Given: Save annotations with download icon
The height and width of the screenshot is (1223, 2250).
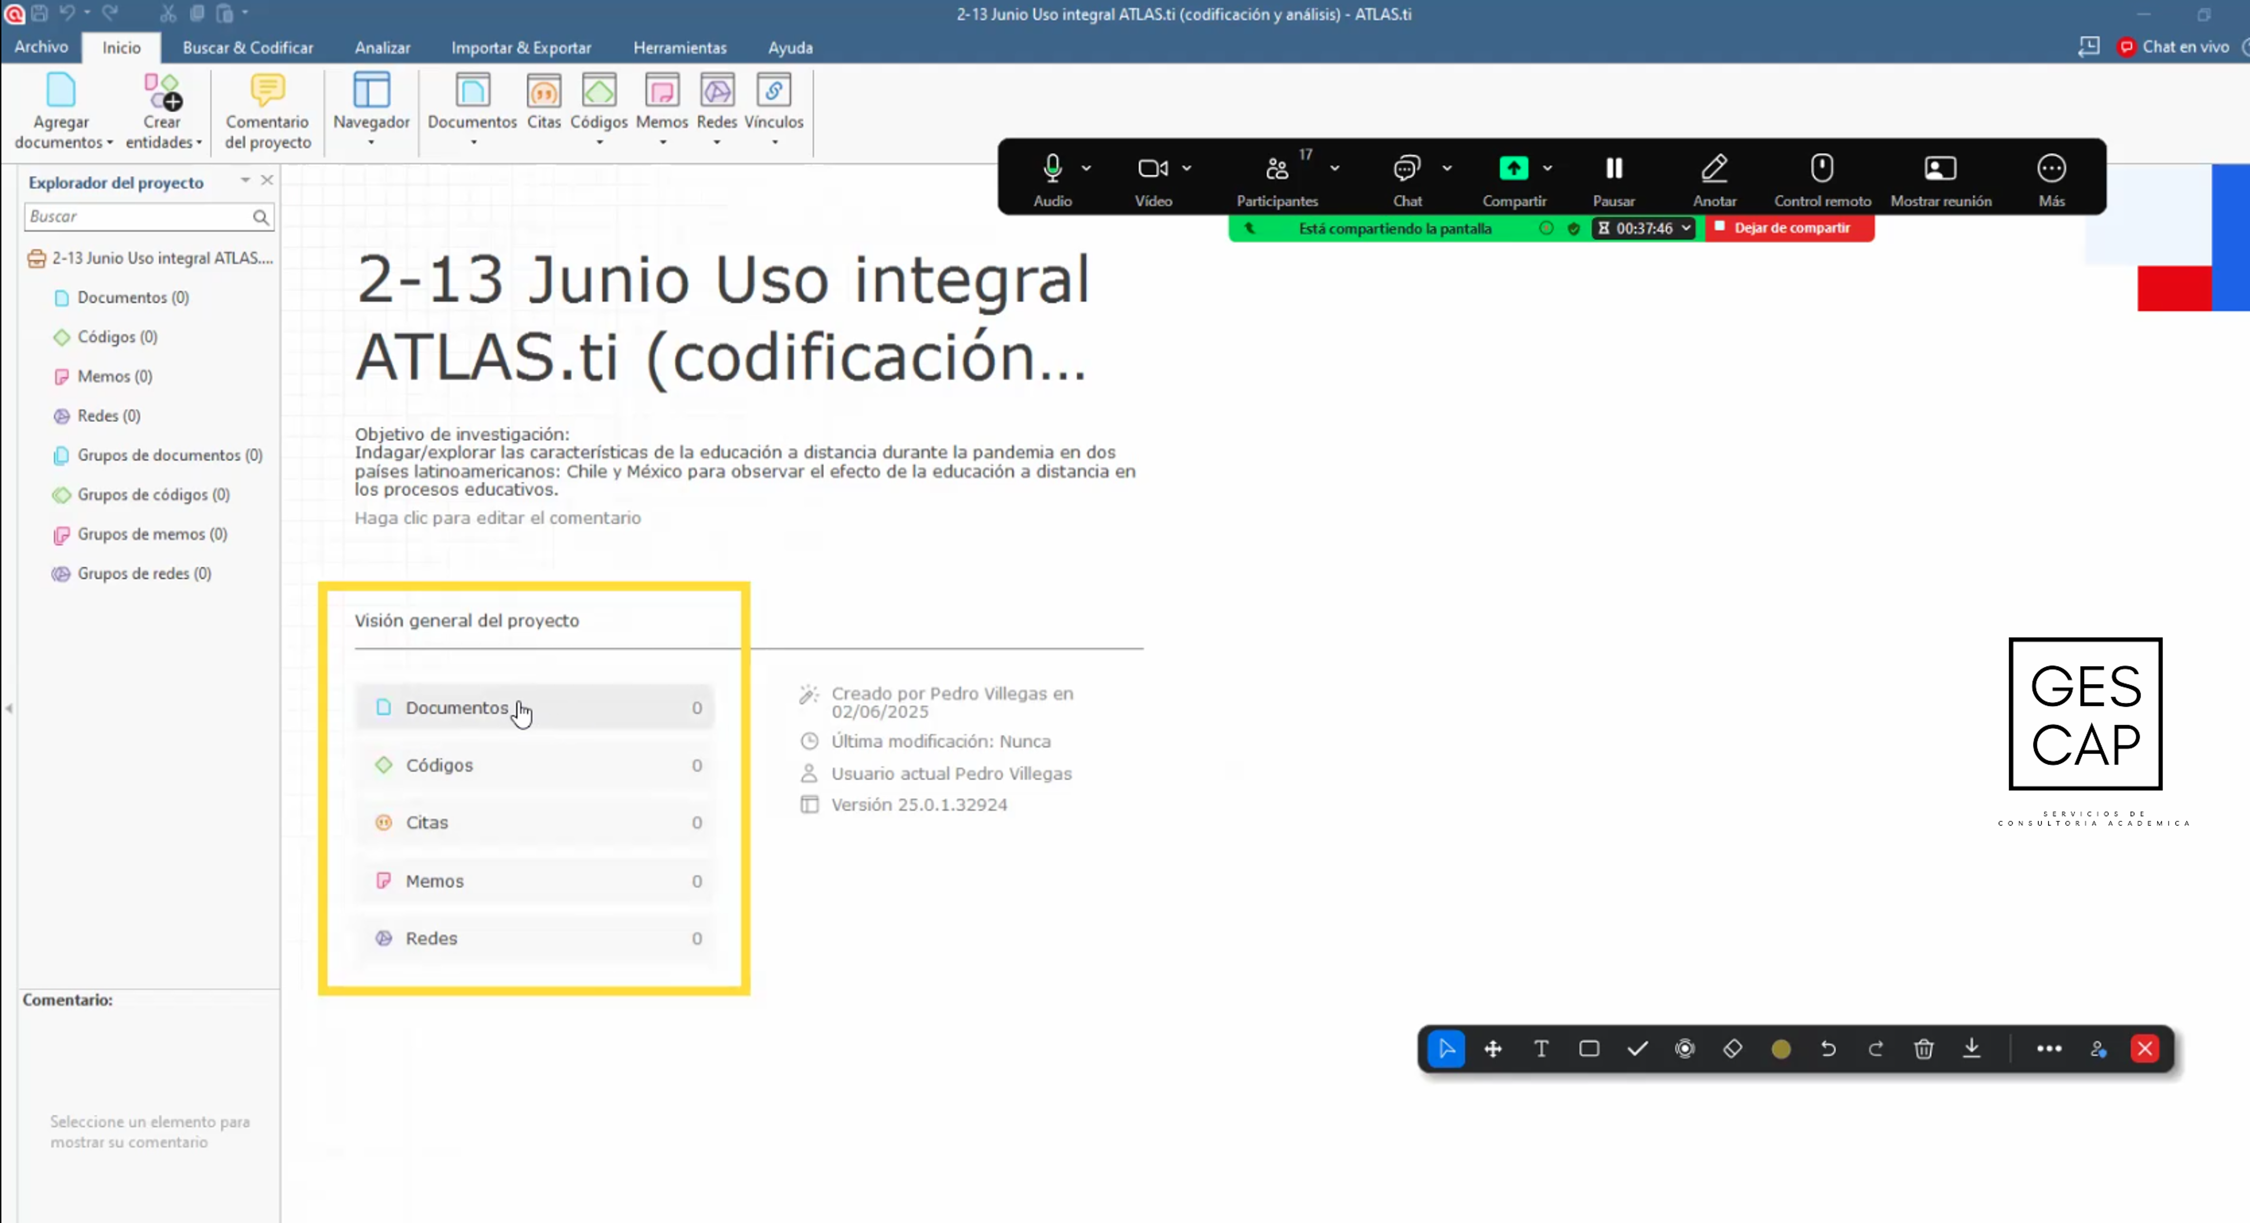Looking at the screenshot, I should click(x=1971, y=1048).
